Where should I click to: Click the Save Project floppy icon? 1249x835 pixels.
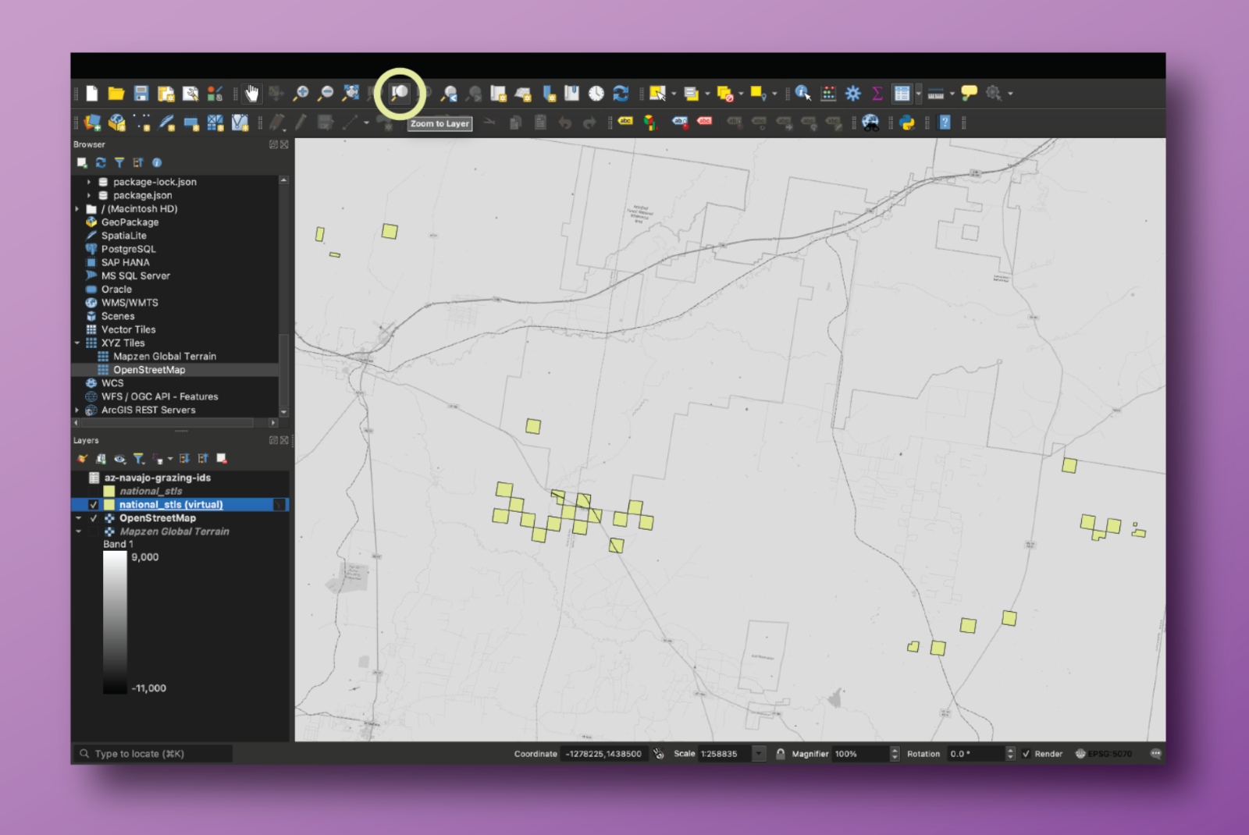(141, 94)
